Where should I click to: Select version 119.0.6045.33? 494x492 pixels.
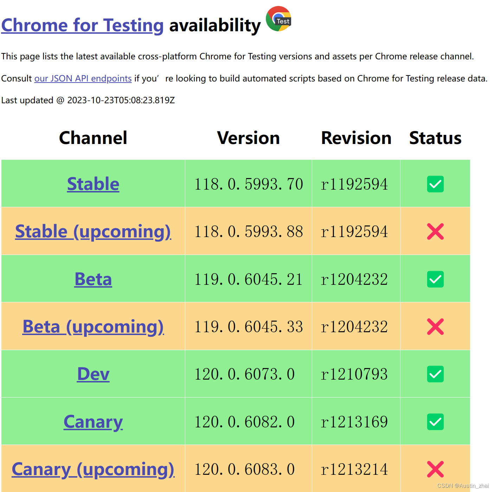(x=249, y=327)
